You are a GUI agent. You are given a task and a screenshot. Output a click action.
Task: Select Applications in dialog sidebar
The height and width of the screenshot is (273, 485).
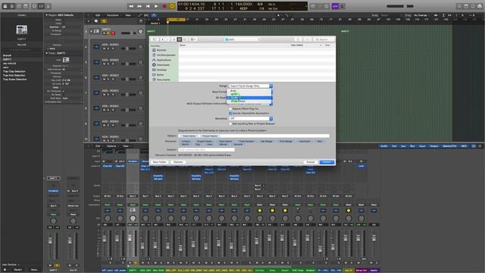pos(164,60)
